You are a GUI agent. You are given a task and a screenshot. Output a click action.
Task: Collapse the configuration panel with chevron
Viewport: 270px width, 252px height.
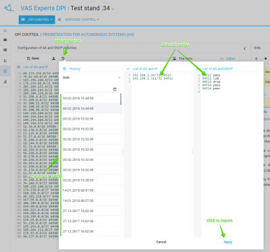click(x=244, y=49)
